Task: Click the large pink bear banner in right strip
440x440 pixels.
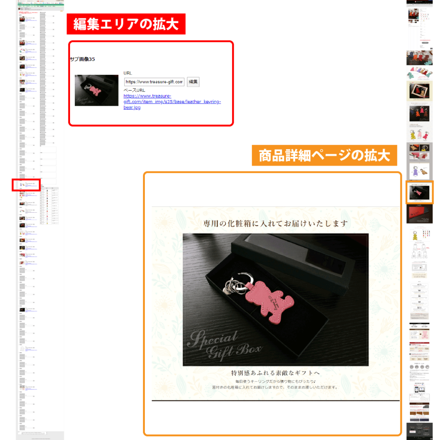Action: point(419,336)
